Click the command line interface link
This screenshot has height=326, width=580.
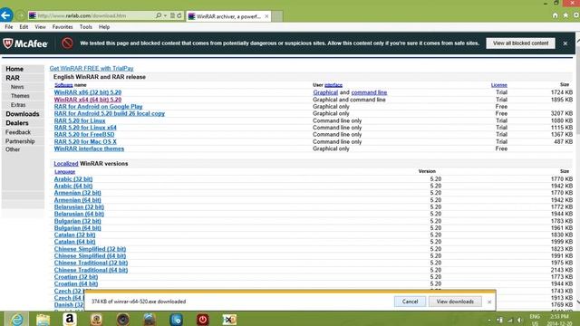click(x=369, y=92)
